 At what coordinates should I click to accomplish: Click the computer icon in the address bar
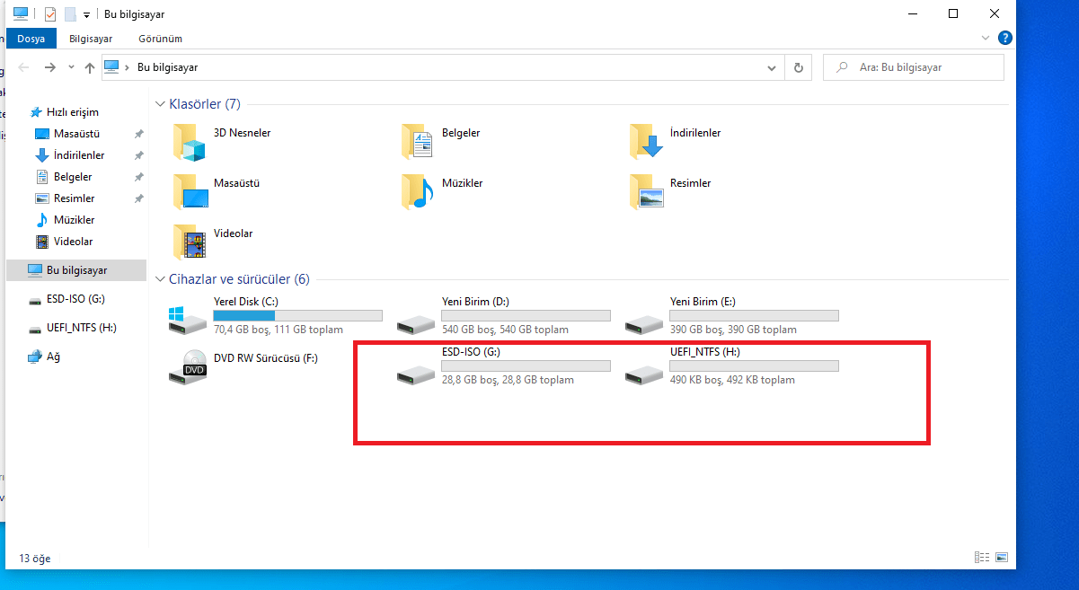(111, 67)
